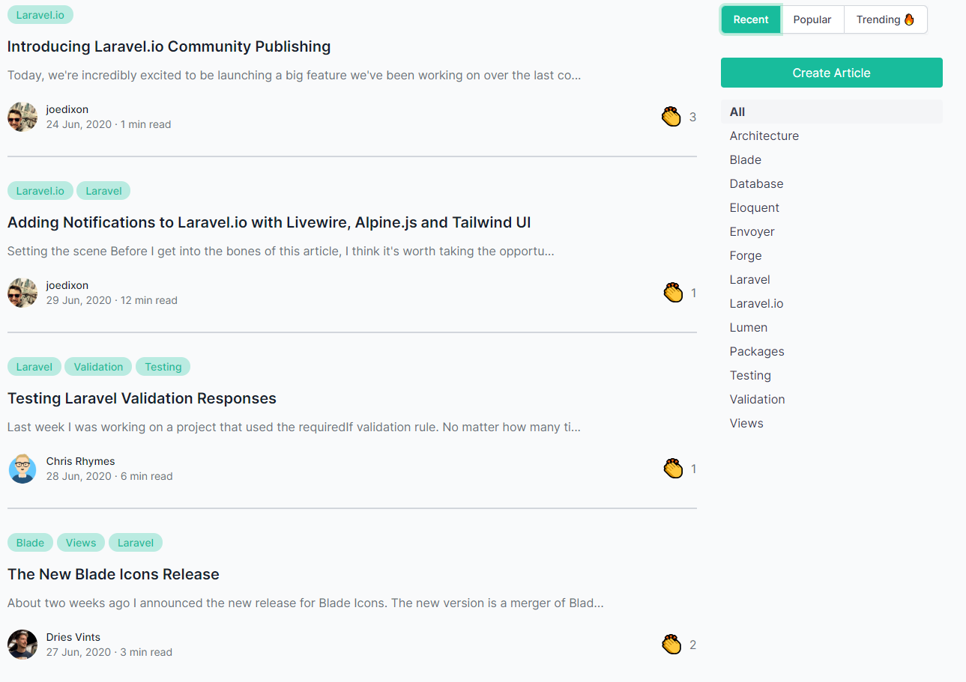Click excerpt starting "About two weeks ago"

tap(306, 603)
